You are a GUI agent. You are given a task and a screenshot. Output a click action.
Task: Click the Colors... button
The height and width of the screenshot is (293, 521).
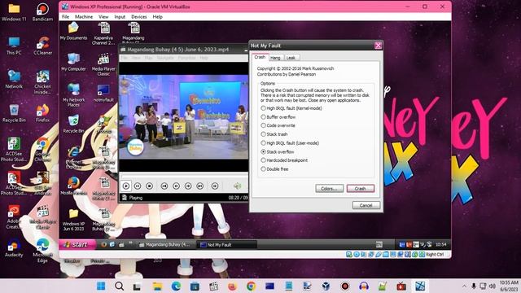(x=329, y=188)
